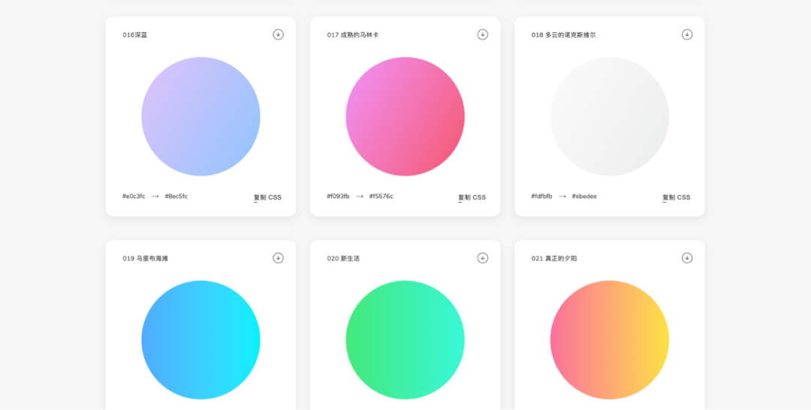Copy CSS for 018 多云的诺克斯维尔 card

676,197
